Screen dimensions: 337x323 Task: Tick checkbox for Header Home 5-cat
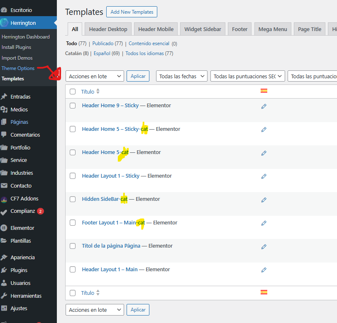pos(73,152)
